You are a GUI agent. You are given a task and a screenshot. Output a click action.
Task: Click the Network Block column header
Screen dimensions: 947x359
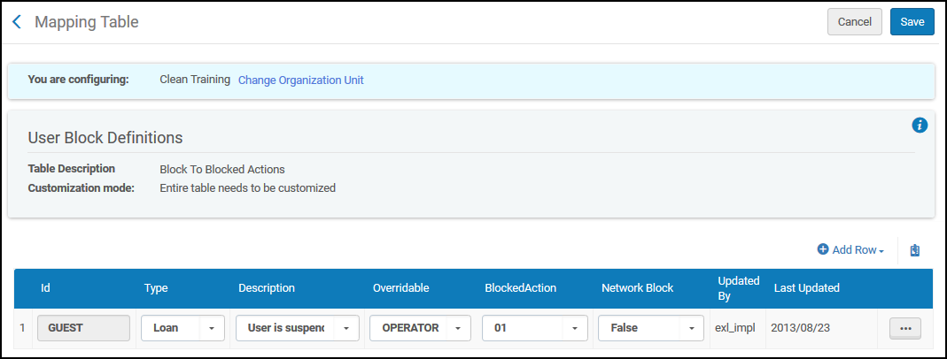637,288
